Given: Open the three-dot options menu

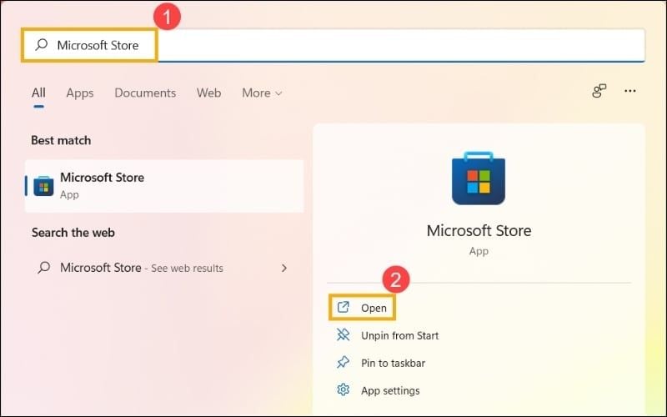Looking at the screenshot, I should coord(630,91).
